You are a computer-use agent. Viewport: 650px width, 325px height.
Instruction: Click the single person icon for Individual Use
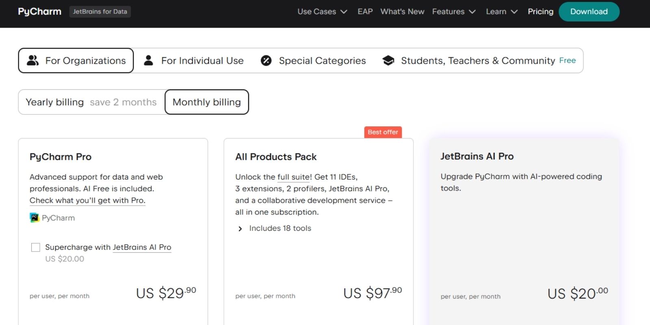coord(149,61)
